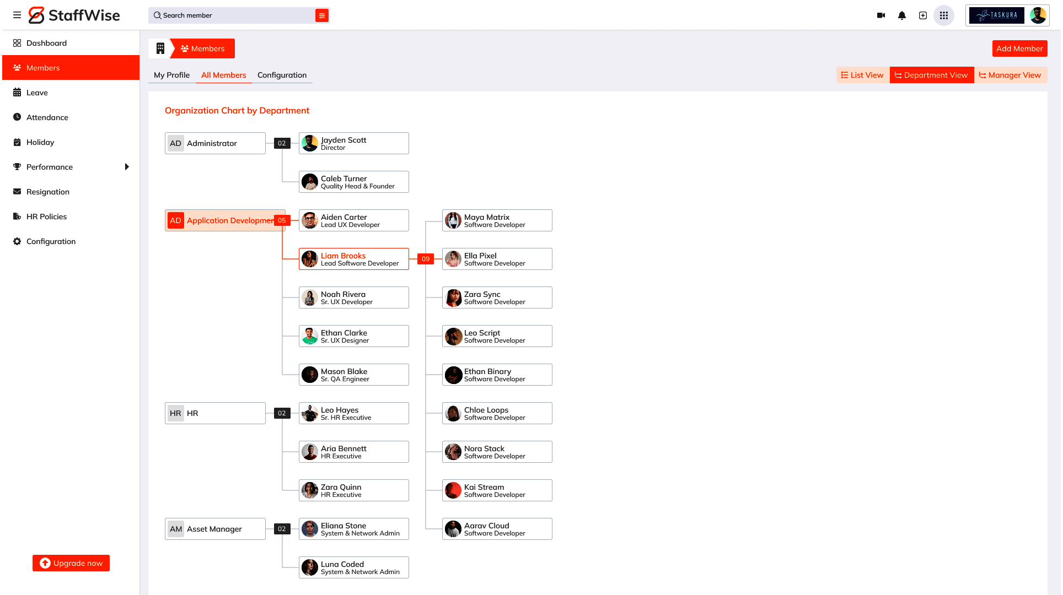
Task: Open the My Profile tab
Action: point(171,75)
